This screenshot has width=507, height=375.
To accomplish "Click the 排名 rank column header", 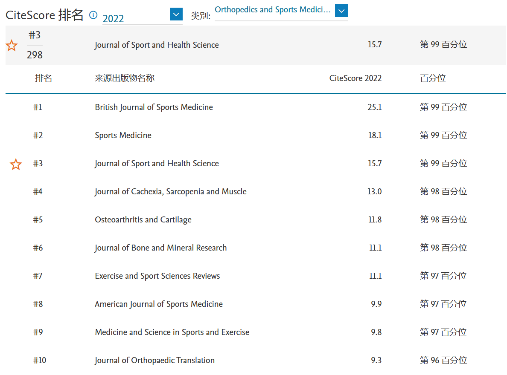I will pyautogui.click(x=44, y=78).
